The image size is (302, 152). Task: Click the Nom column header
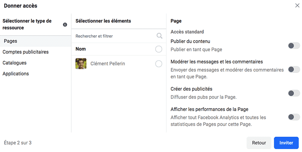coord(81,49)
